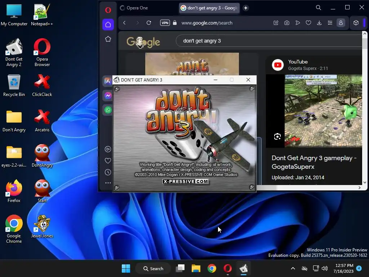
Task: Reload the Google search page
Action: [149, 23]
